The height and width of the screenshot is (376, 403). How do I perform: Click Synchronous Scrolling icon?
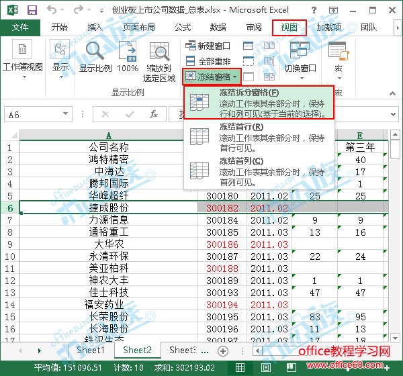coord(269,61)
